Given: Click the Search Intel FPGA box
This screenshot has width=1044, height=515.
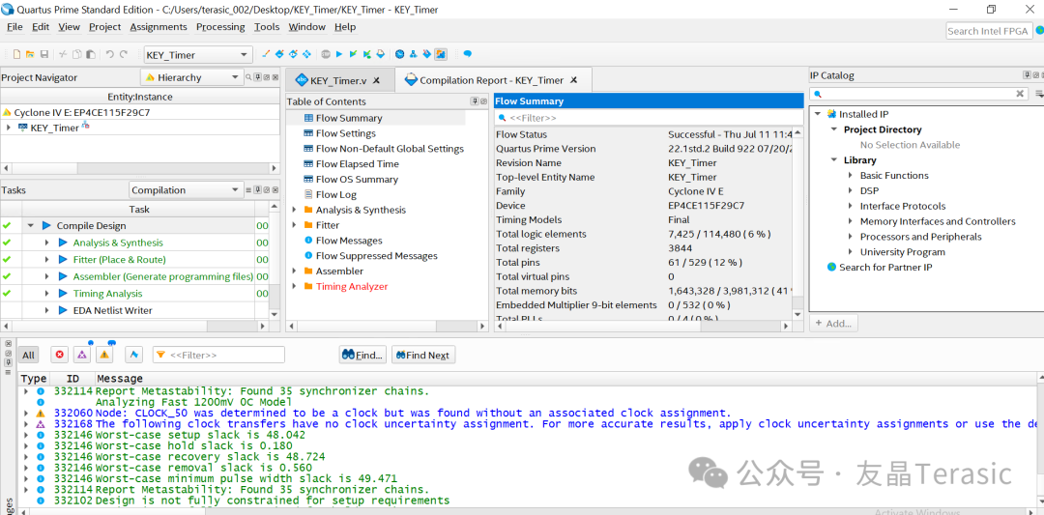Looking at the screenshot, I should pos(989,31).
